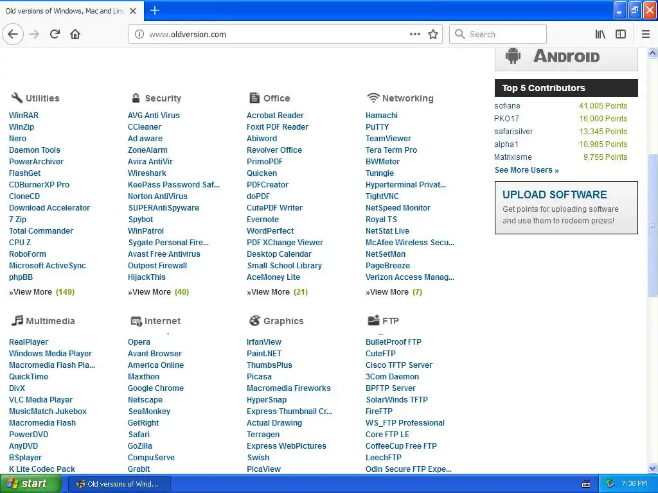The width and height of the screenshot is (658, 493).
Task: Open the IrfanView link
Action: tap(264, 342)
